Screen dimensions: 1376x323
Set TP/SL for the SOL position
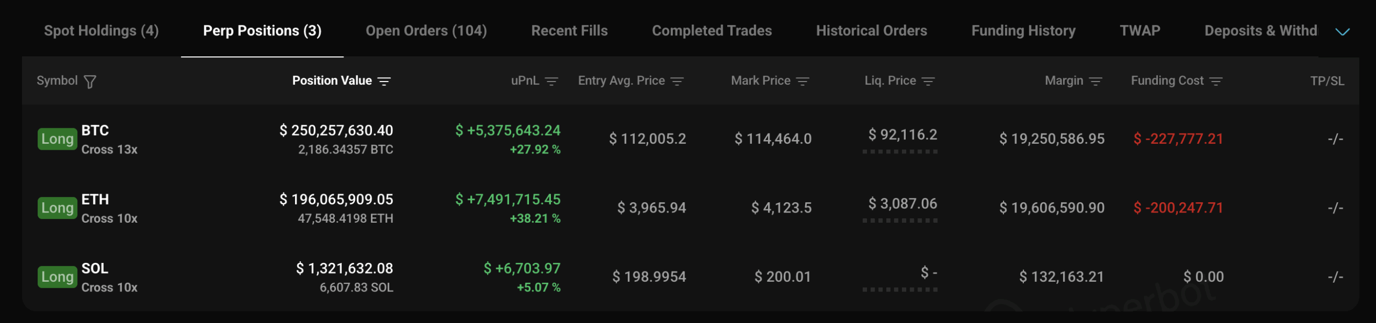pyautogui.click(x=1335, y=277)
